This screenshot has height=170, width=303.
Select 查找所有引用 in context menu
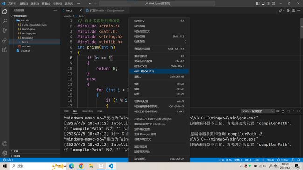[159, 49]
